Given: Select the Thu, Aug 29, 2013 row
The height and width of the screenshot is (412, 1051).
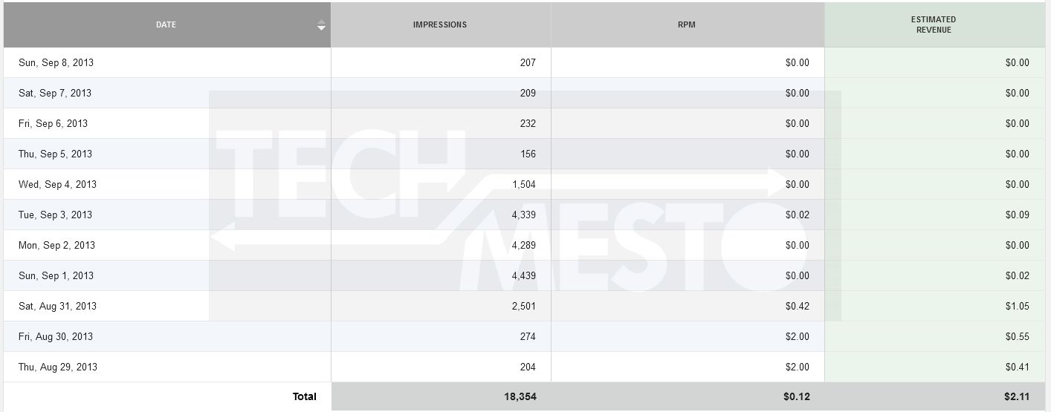Looking at the screenshot, I should coord(524,367).
